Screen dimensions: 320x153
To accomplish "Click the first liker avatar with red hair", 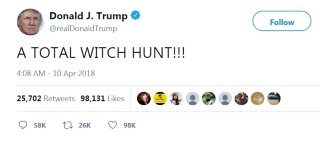I will (x=144, y=98).
